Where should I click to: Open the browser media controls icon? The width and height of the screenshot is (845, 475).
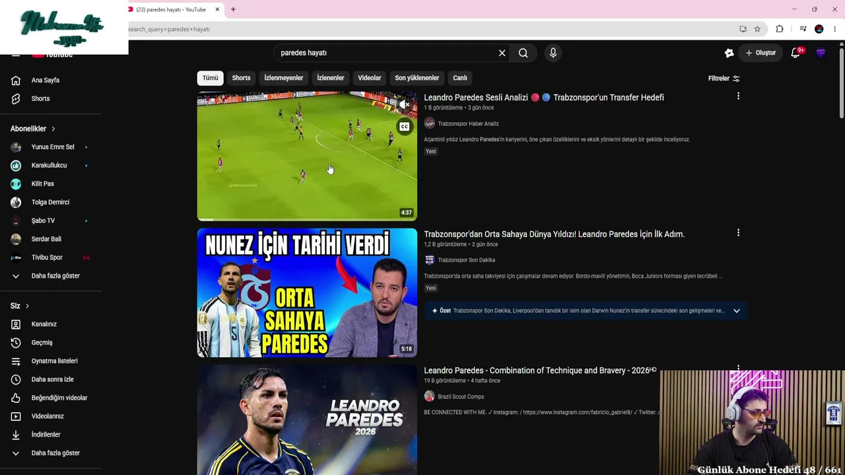click(803, 29)
